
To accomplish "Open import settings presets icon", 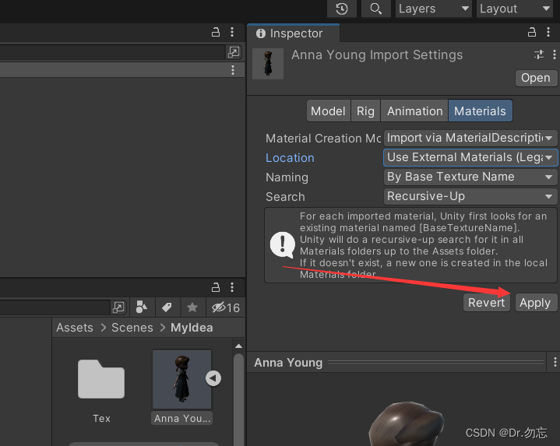I will (539, 54).
